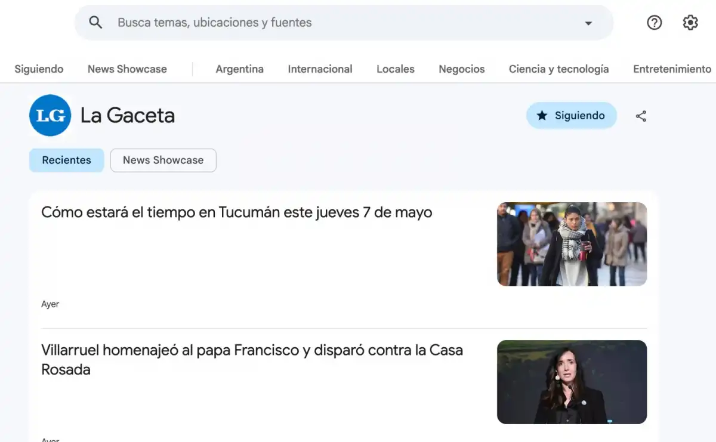Open News Showcase in top navigation
This screenshot has height=442, width=716.
pos(127,69)
